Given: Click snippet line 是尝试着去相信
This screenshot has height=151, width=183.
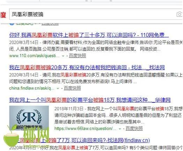Looking at the screenshot, I should [100, 122].
